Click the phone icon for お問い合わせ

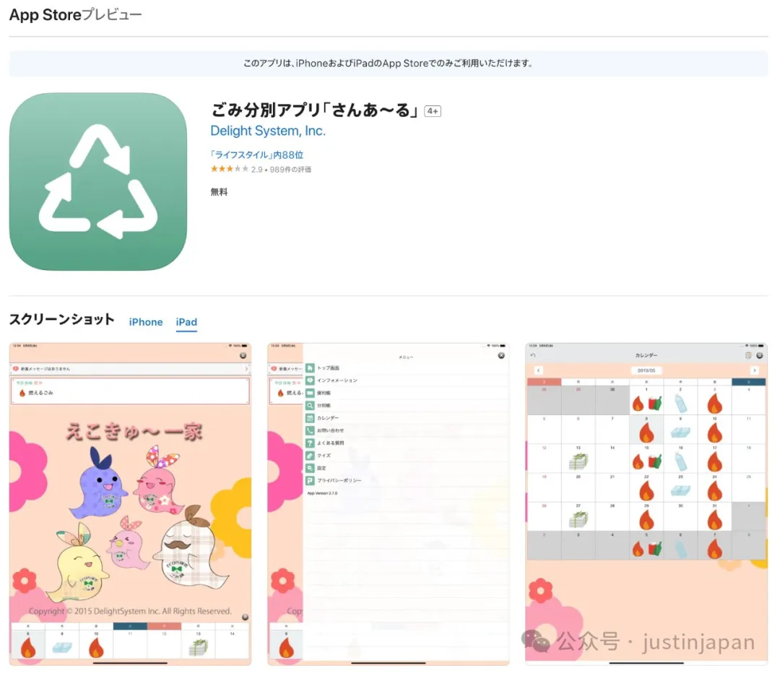tap(310, 430)
